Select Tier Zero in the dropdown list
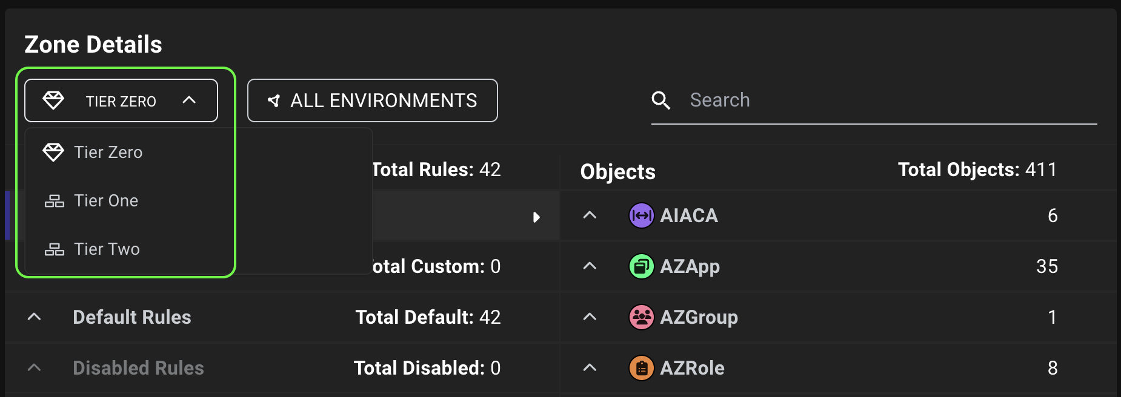1121x397 pixels. [109, 152]
